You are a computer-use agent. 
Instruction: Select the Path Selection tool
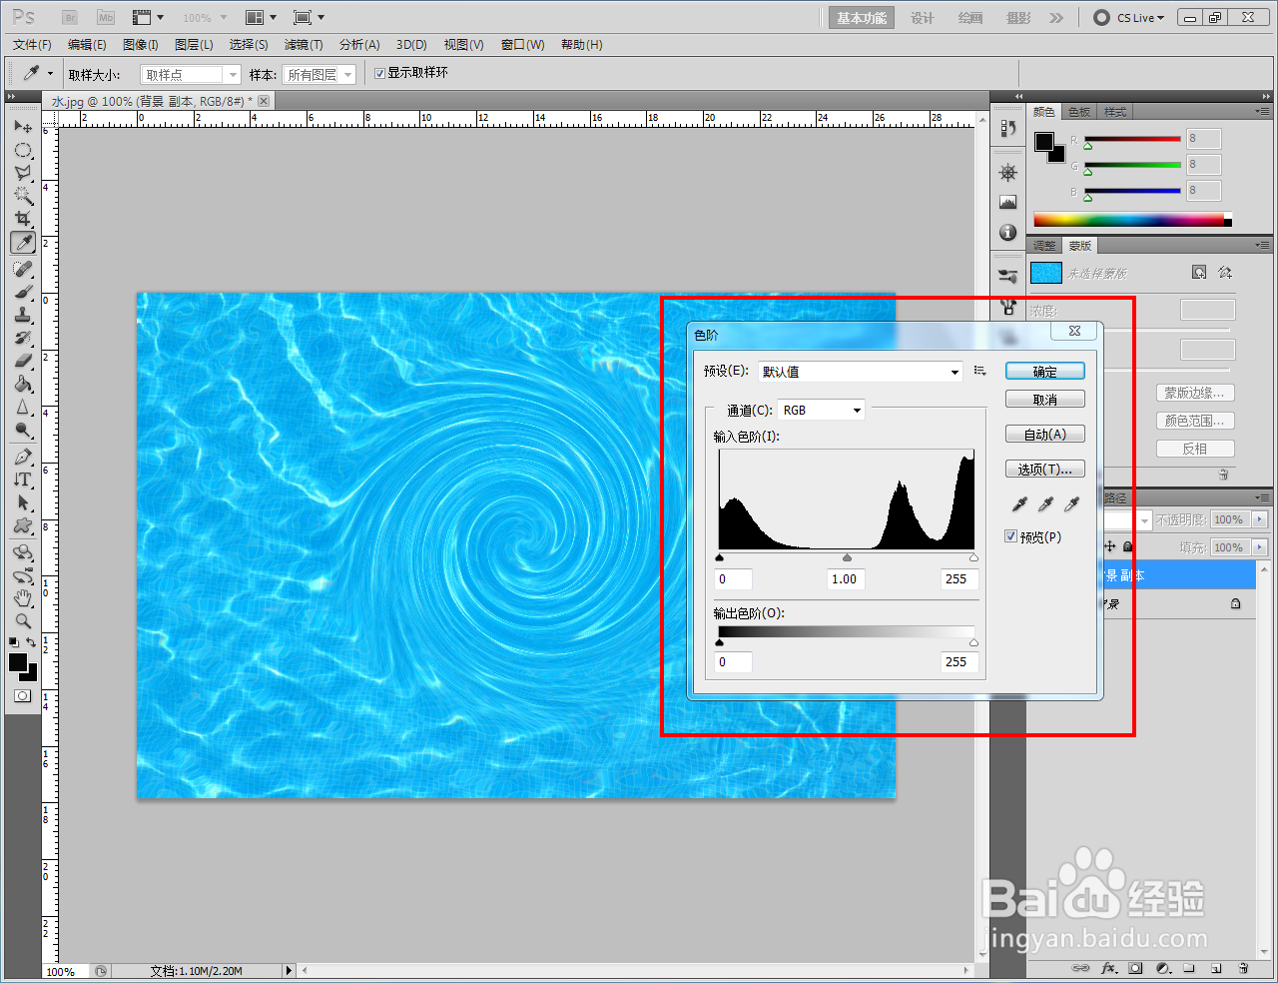point(23,502)
